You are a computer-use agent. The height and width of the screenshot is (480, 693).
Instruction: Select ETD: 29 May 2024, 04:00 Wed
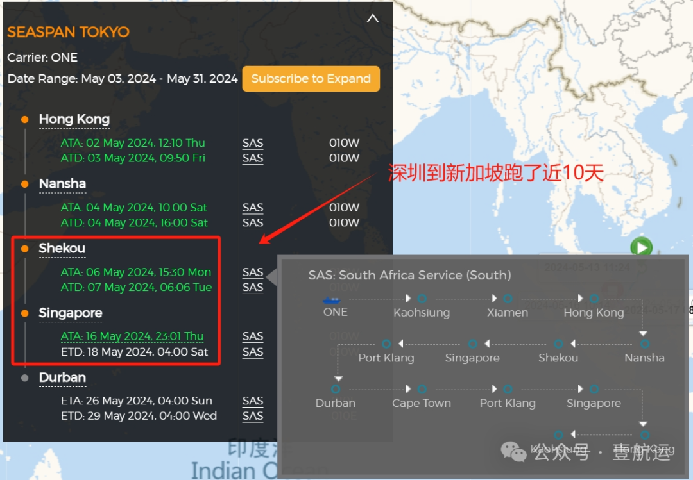tap(139, 416)
